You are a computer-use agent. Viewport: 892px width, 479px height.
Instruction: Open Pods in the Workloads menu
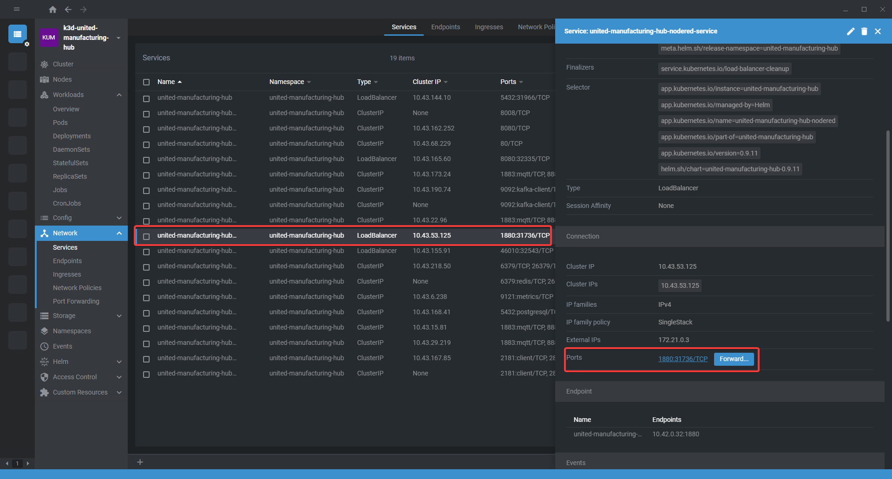60,123
